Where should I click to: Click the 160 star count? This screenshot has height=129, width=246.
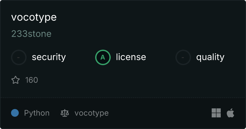point(31,80)
